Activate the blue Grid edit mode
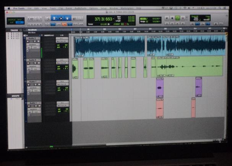232x166 pixels. (x=20, y=22)
